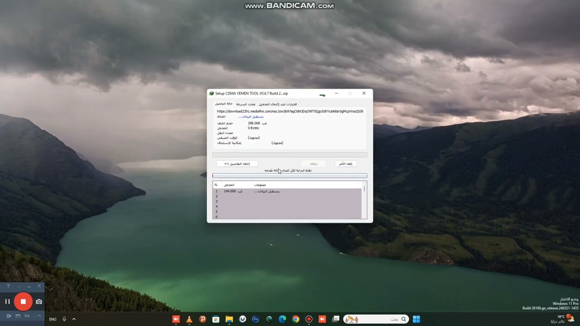Viewport: 580px width, 326px height.
Task: Minimize the Setup CDMA YEMEN TOOL download dialog
Action: (x=336, y=93)
